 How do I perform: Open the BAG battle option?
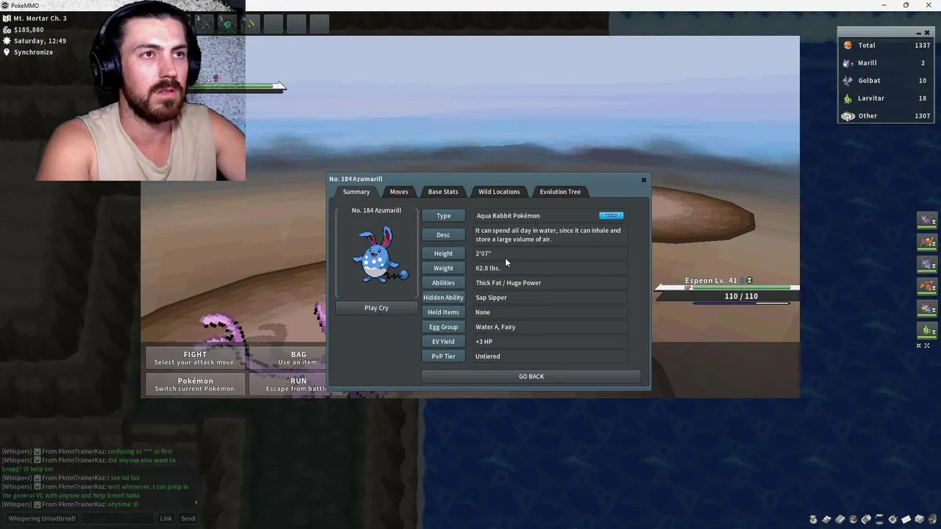point(298,358)
